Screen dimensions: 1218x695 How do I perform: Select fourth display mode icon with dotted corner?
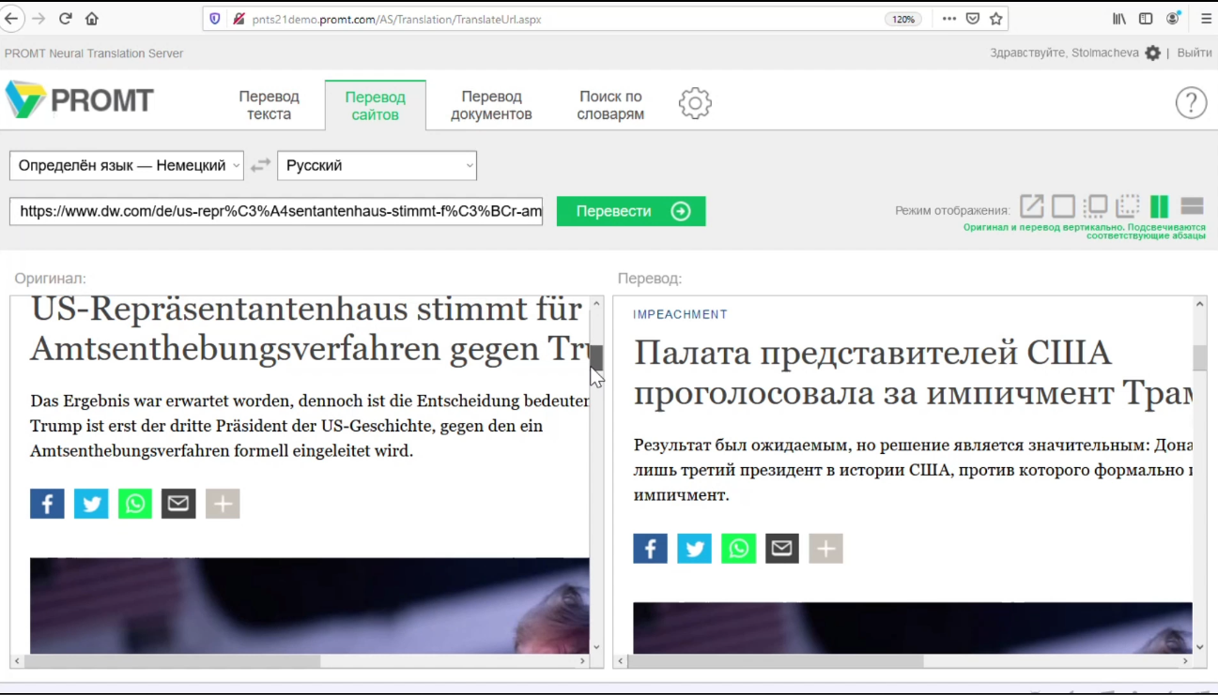tap(1128, 206)
